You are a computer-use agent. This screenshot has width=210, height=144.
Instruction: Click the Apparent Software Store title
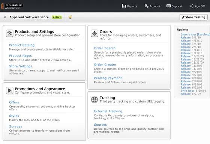click(x=29, y=17)
